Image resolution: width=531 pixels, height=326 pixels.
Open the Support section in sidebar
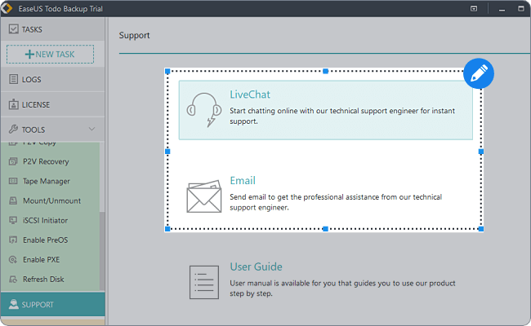(x=52, y=304)
